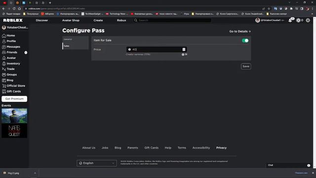316x178 pixels.
Task: Open the Discover menu
Action: point(42,20)
